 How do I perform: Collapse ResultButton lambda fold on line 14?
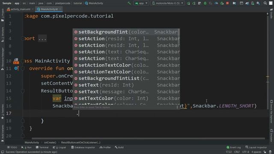point(23,91)
